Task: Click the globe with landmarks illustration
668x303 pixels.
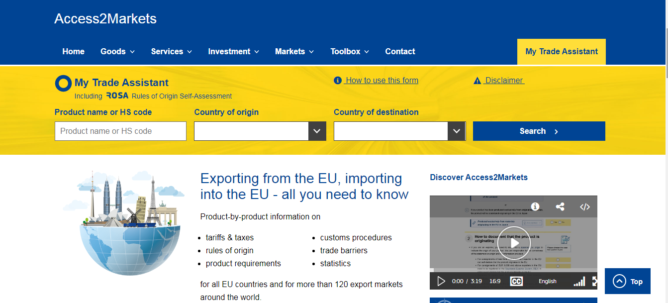Action: pos(124,222)
